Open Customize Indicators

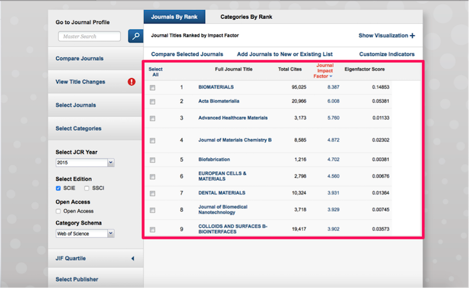(x=387, y=54)
